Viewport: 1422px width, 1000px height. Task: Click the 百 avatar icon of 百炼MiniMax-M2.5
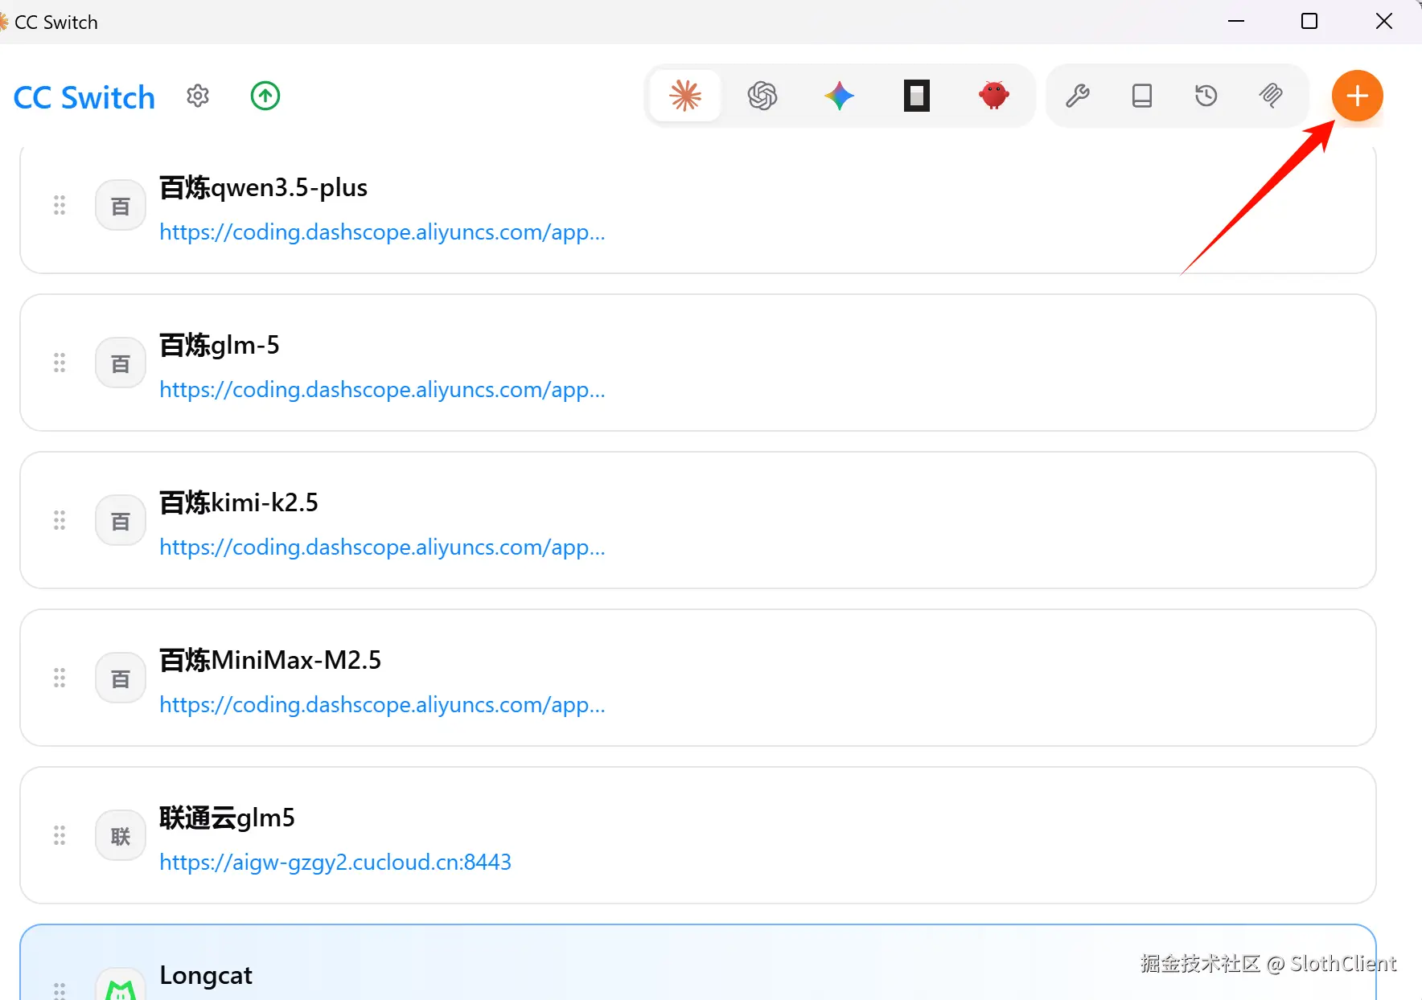point(121,678)
